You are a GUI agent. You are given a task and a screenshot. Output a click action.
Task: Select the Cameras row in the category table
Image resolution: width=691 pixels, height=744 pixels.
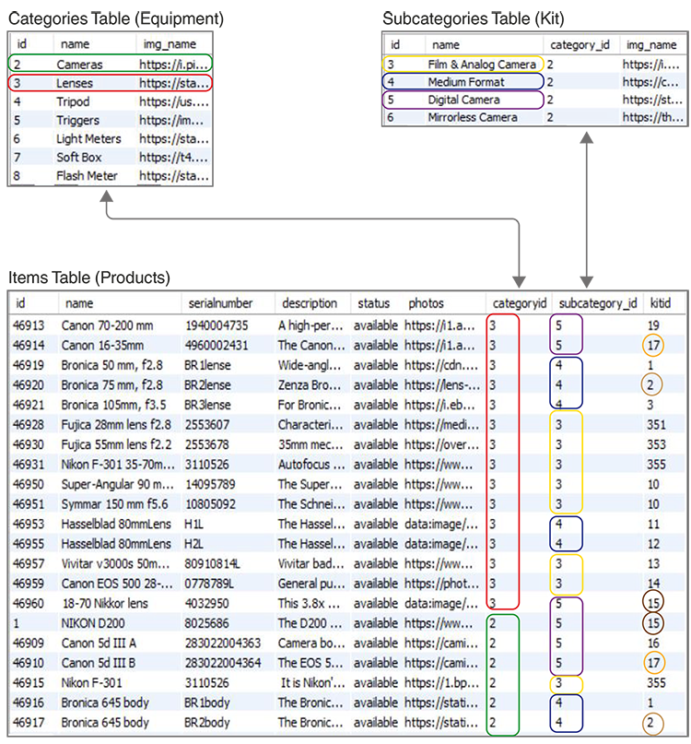[x=80, y=65]
